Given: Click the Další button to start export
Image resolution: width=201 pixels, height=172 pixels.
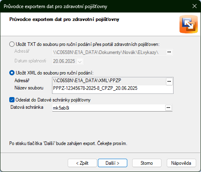Looking at the screenshot, I should click(x=112, y=163).
